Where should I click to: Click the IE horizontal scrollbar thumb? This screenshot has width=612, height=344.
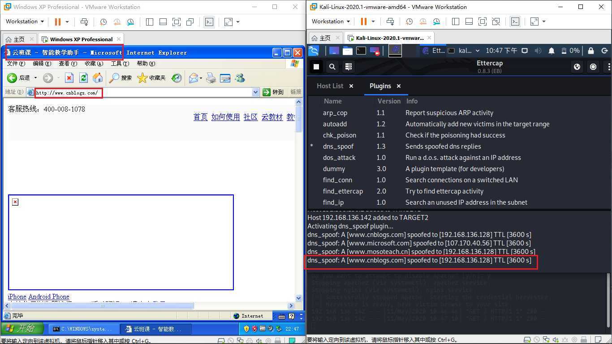pyautogui.click(x=103, y=305)
